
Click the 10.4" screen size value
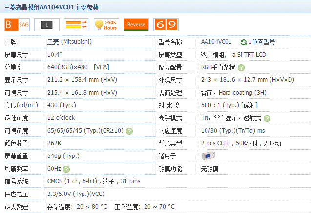tap(55, 54)
